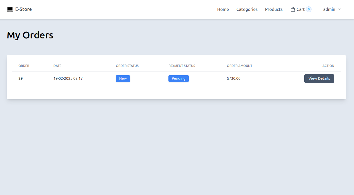The width and height of the screenshot is (354, 195).
Task: Click the My Orders page heading
Action: 30,35
